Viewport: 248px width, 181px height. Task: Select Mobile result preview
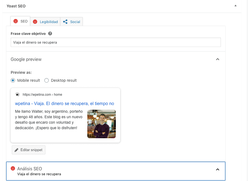(x=13, y=80)
